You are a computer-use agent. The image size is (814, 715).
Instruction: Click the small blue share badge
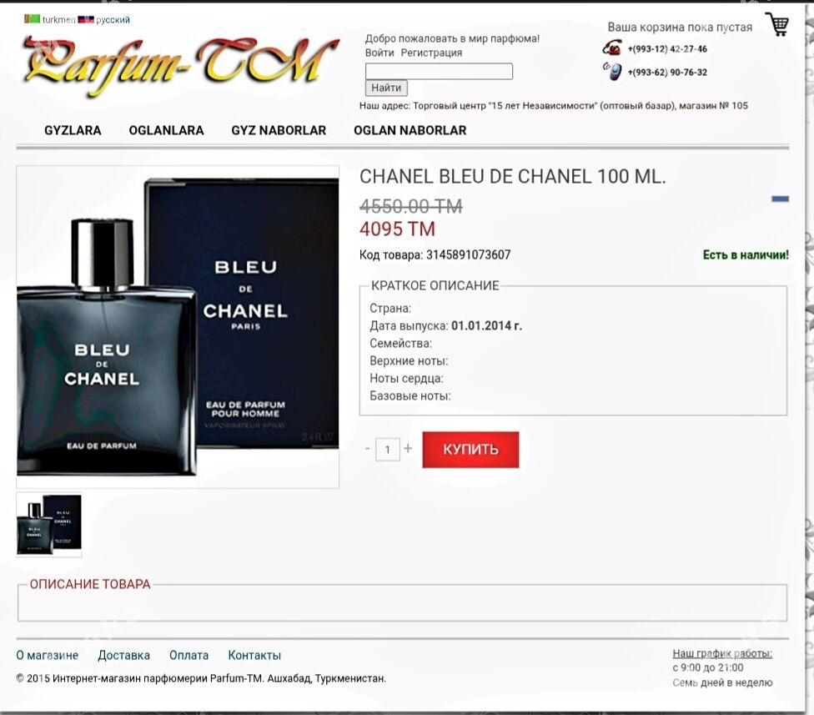click(780, 199)
